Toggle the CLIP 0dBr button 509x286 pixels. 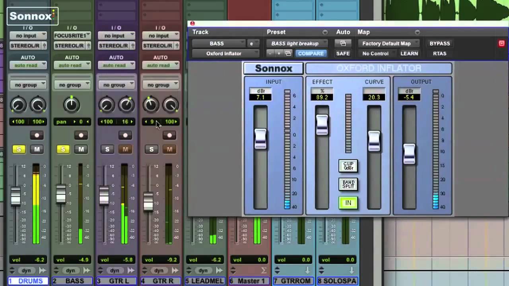(348, 166)
